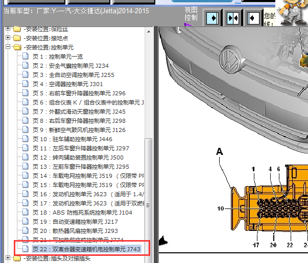Expand the 安装位置:保险丝 folder
Screen dimensions: 308x263
click(x=8, y=29)
